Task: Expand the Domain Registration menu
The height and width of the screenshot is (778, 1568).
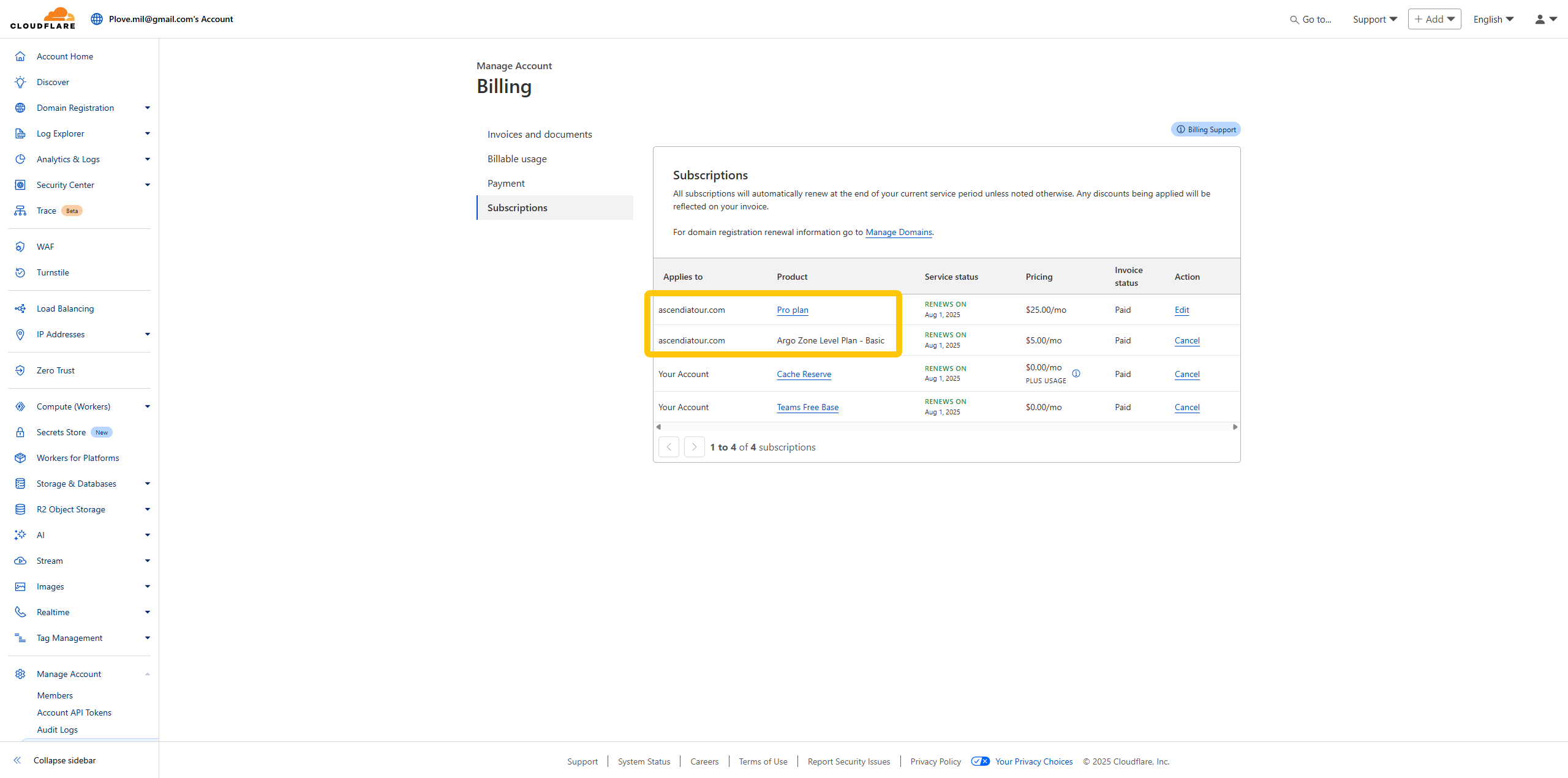Action: [147, 108]
